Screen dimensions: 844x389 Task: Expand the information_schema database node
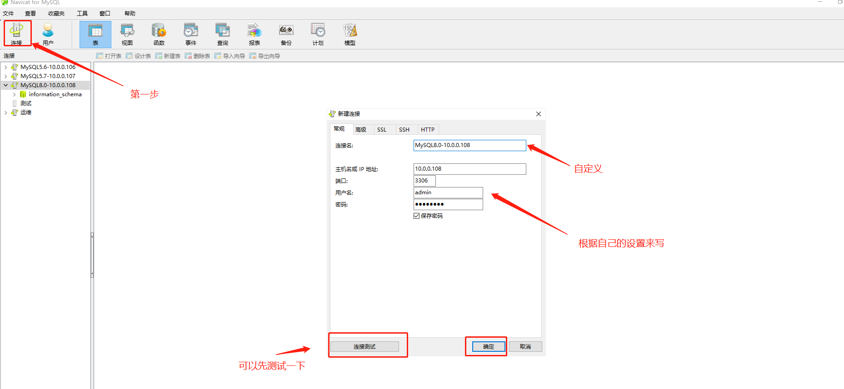click(x=14, y=94)
